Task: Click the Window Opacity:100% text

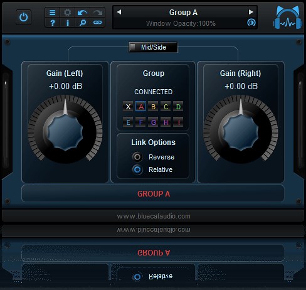Action: (181, 23)
